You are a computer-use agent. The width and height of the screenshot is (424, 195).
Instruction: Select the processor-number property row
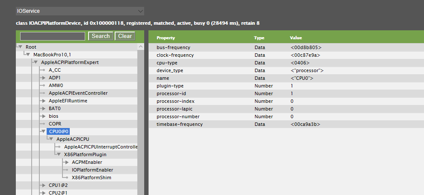click(286, 116)
